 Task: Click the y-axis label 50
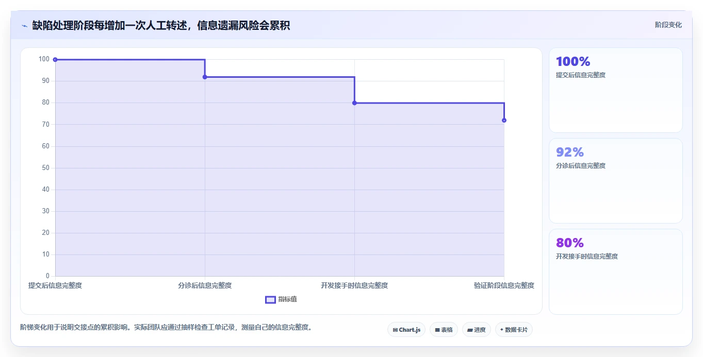[46, 168]
